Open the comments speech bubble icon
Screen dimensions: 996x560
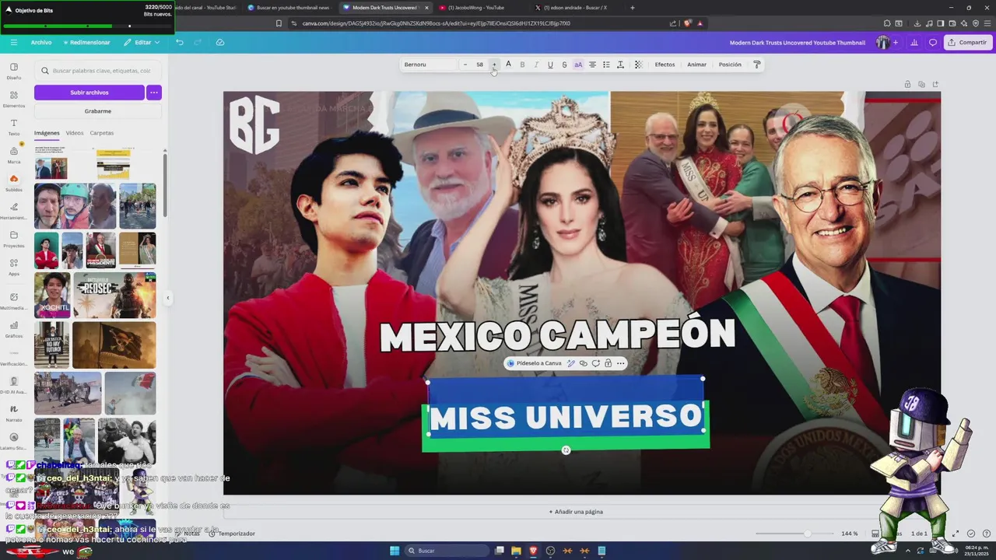coord(933,42)
